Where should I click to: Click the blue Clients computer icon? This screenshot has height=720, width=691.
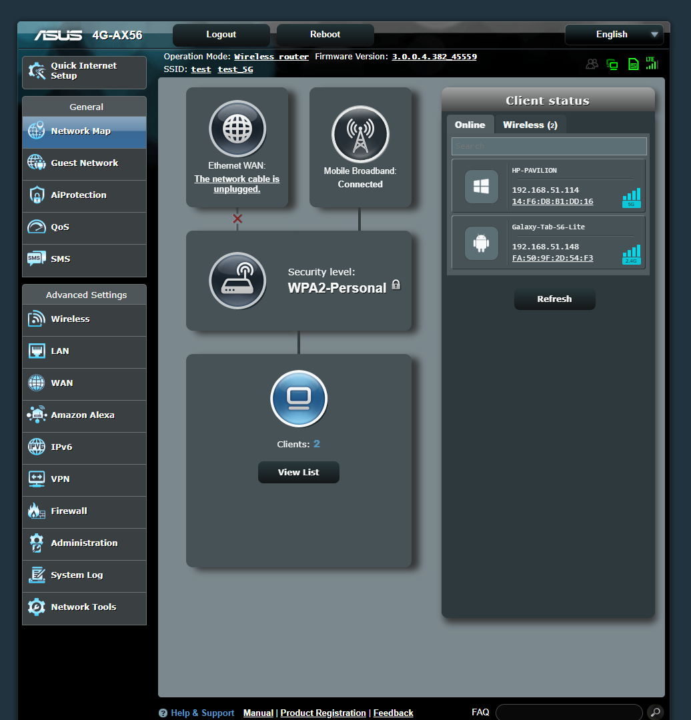[x=299, y=399]
